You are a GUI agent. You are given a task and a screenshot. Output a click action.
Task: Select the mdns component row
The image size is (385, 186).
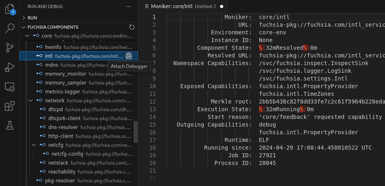point(78,65)
